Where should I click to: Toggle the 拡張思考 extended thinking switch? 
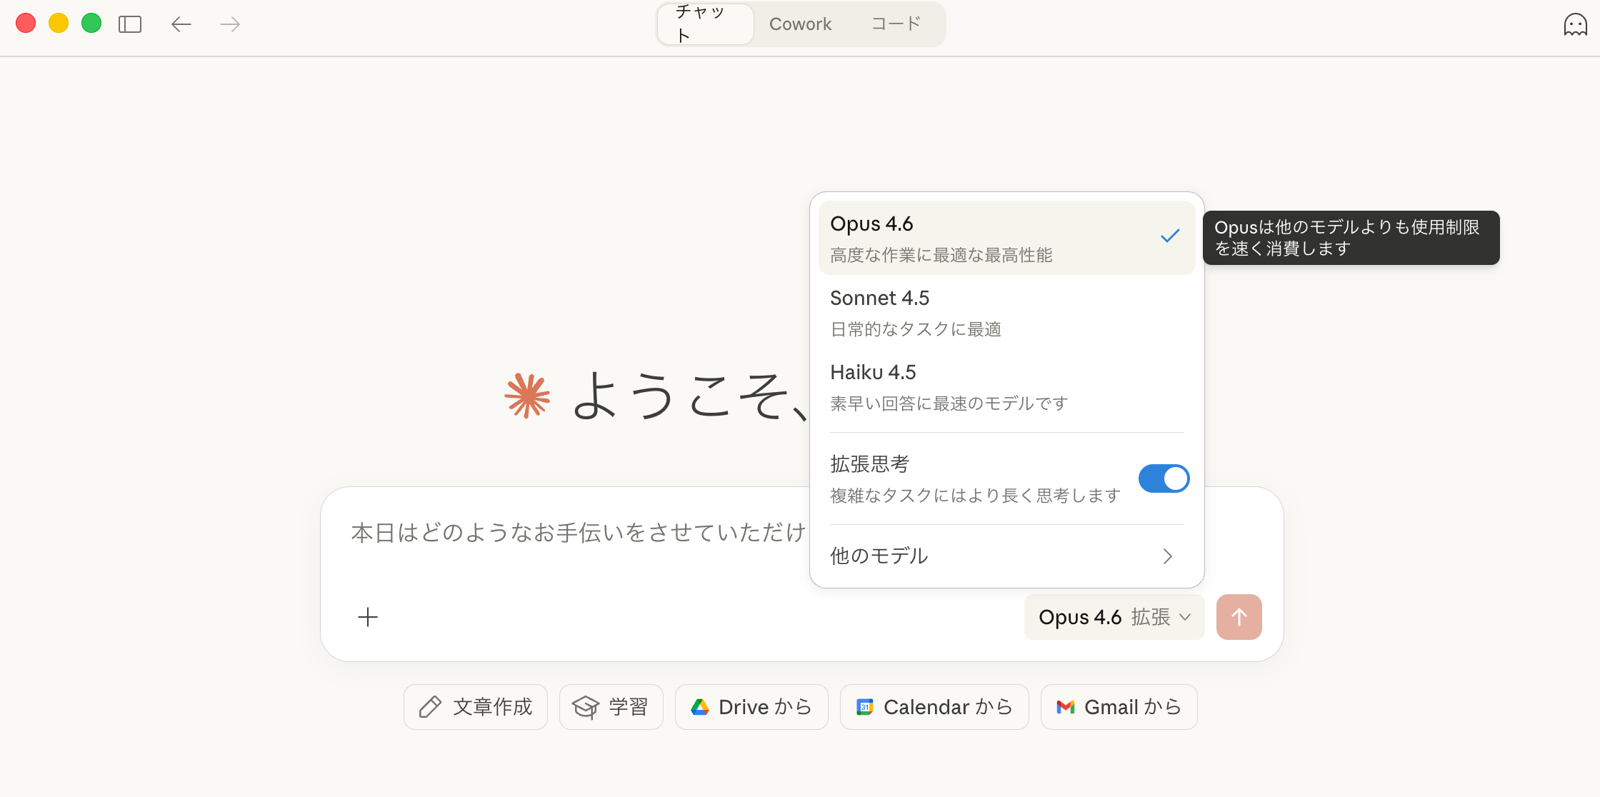point(1164,478)
